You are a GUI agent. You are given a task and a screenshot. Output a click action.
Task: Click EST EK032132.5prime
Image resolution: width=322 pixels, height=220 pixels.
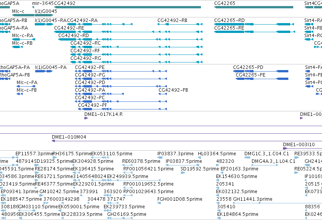point(236,192)
